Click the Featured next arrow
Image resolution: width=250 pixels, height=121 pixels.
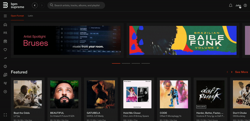pos(232,72)
